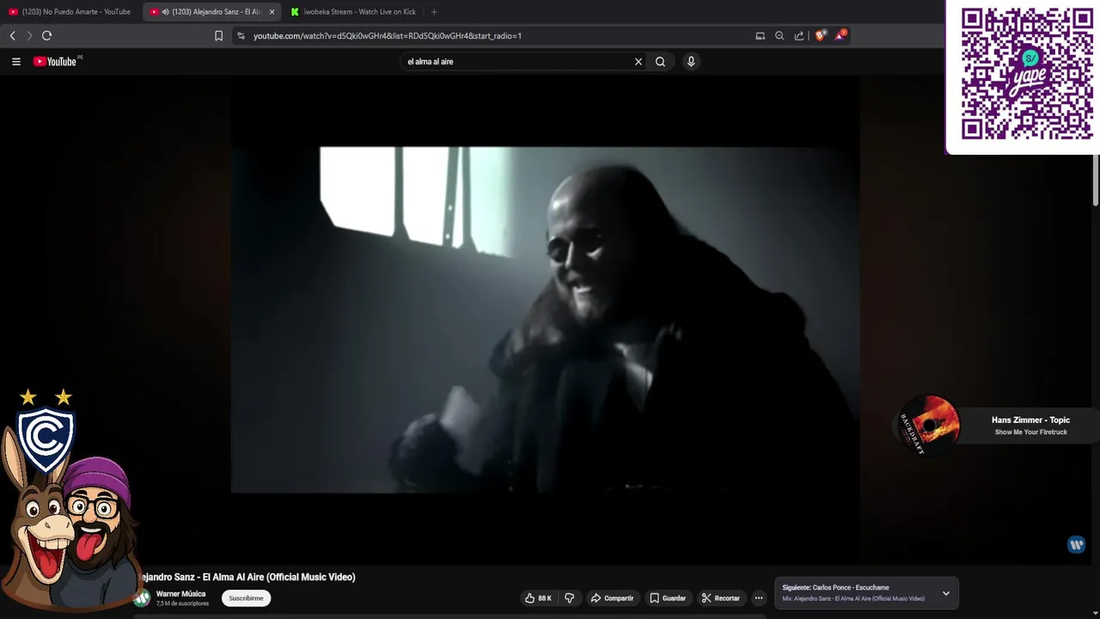1100x619 pixels.
Task: Bookmark this page with bookmark icon
Action: 218,36
